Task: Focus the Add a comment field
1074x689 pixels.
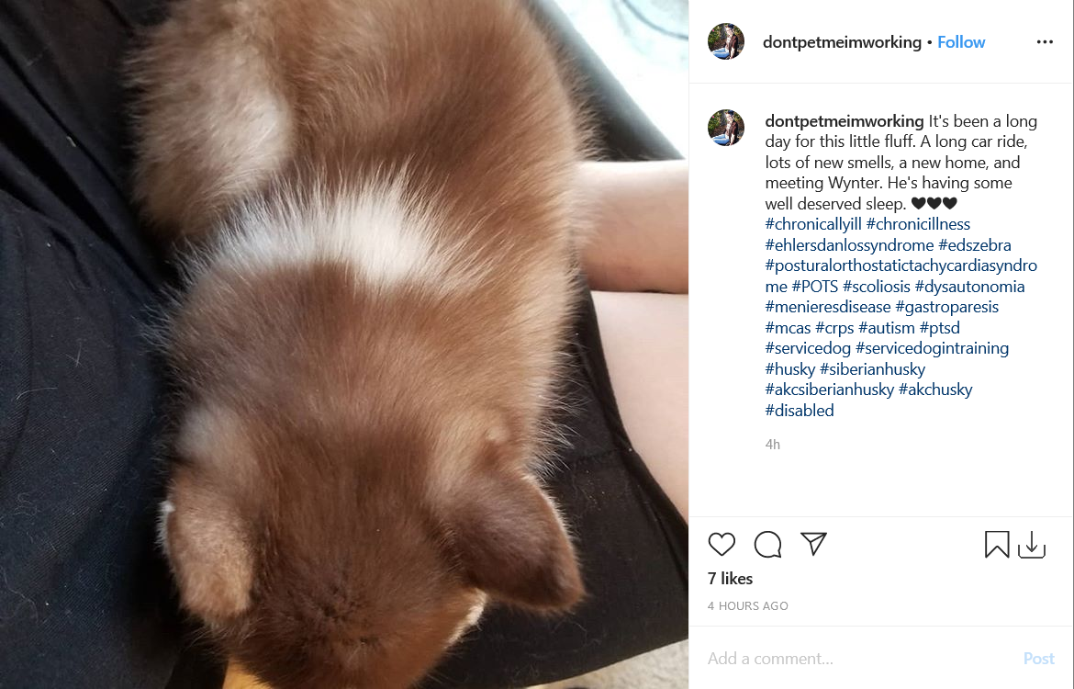Action: tap(860, 658)
